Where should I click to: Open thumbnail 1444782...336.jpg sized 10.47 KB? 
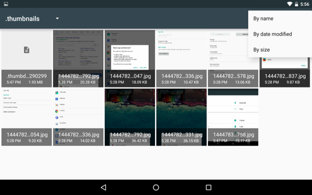coord(181,59)
